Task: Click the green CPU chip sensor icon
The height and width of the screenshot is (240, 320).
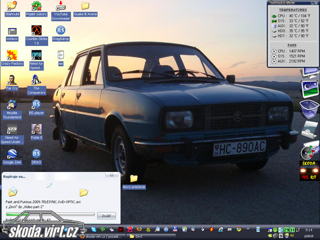Action: click(x=274, y=16)
